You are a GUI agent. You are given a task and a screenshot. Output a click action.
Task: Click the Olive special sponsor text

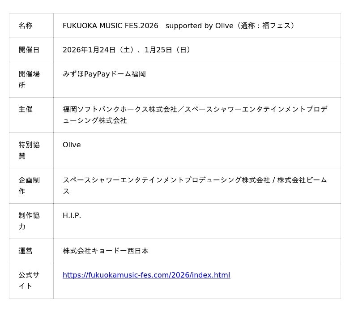(x=72, y=145)
